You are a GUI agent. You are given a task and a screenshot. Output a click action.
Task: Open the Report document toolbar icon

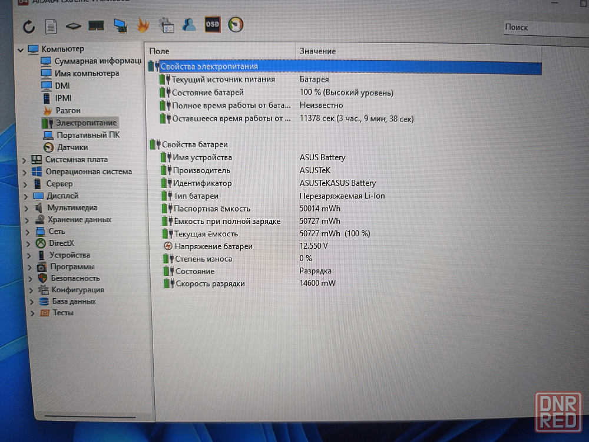(51, 27)
